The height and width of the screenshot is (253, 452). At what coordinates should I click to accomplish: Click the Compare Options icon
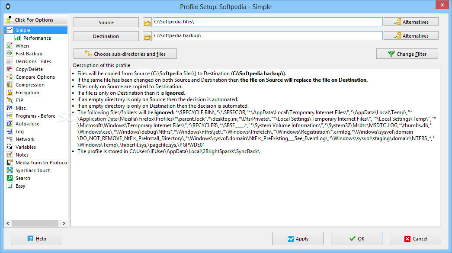[10, 77]
